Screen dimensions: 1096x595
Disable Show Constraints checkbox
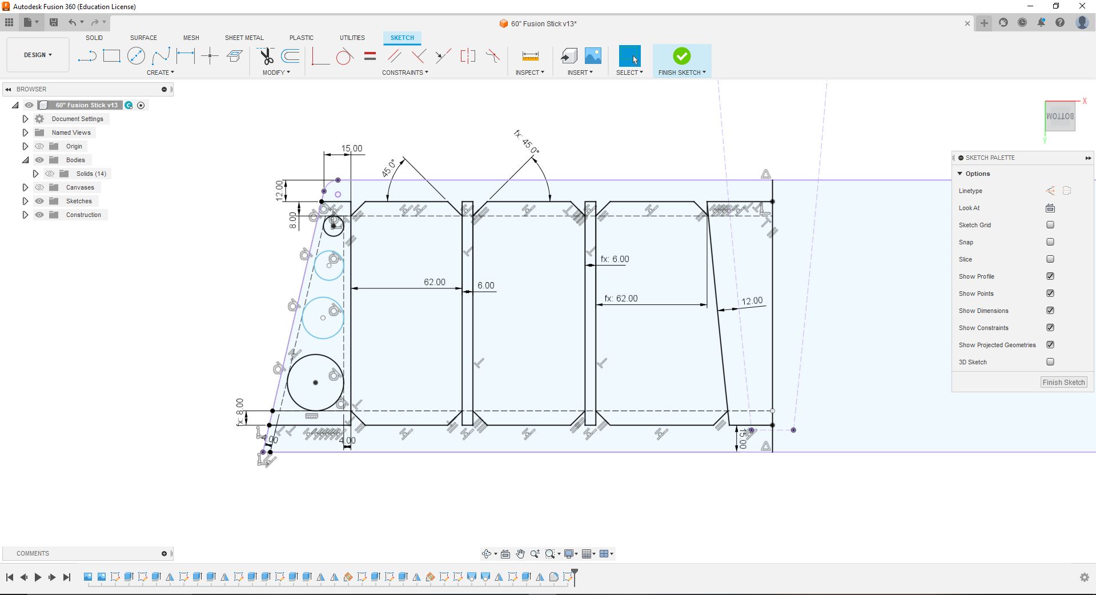pos(1050,328)
